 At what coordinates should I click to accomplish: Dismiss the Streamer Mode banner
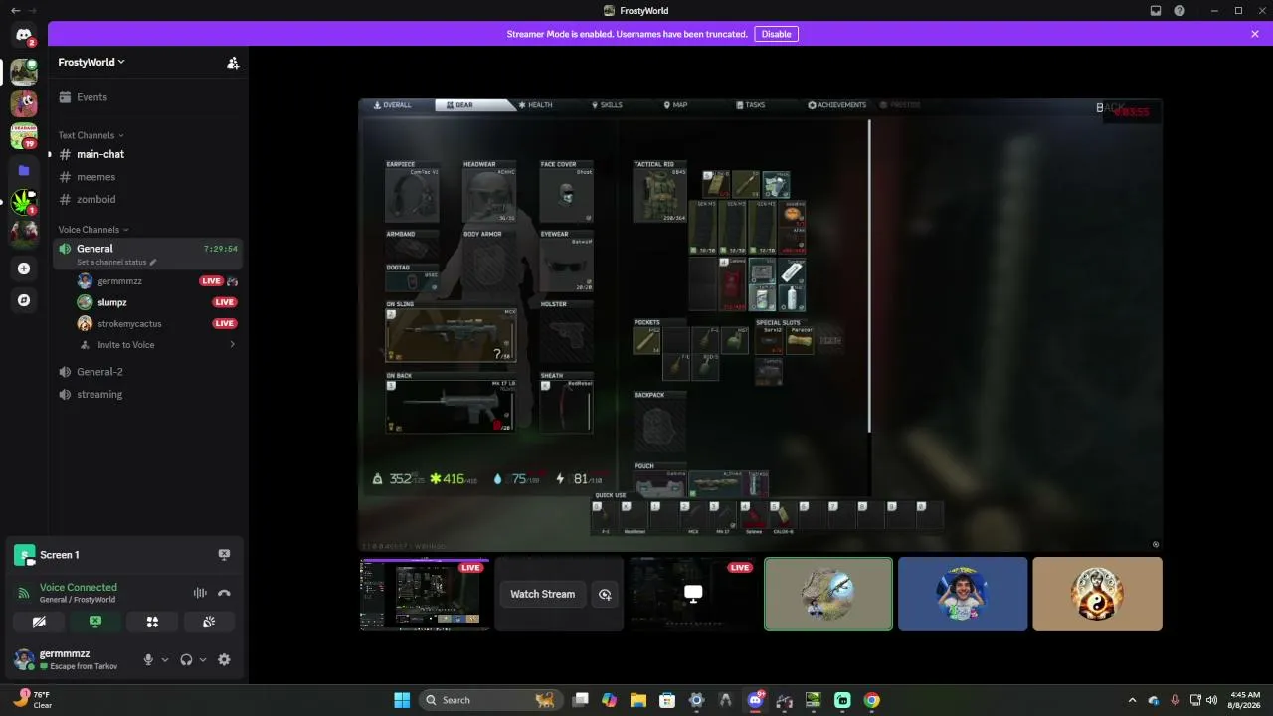tap(1255, 34)
